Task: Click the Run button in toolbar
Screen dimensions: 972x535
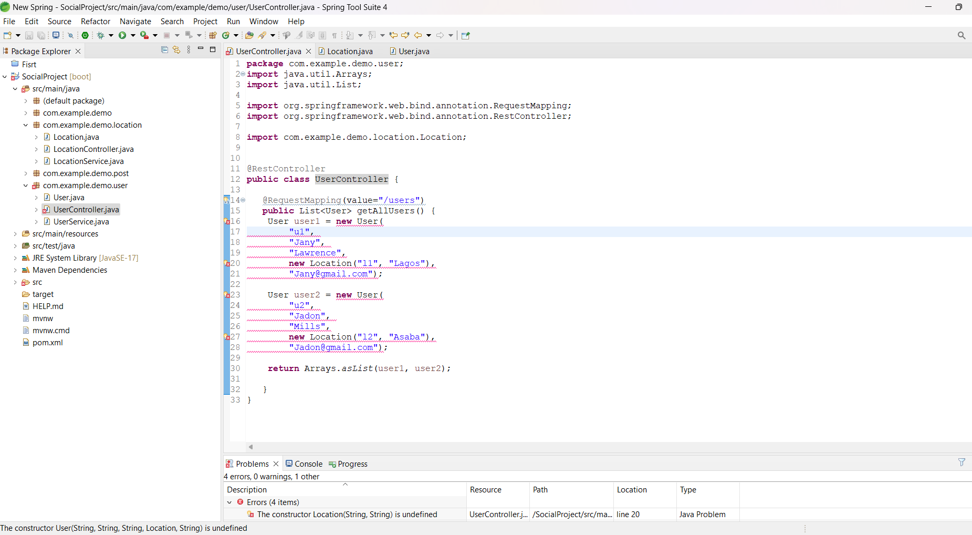Action: [x=122, y=35]
